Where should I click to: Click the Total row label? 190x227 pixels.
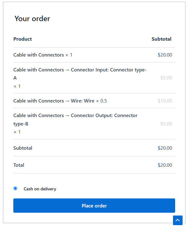click(19, 165)
